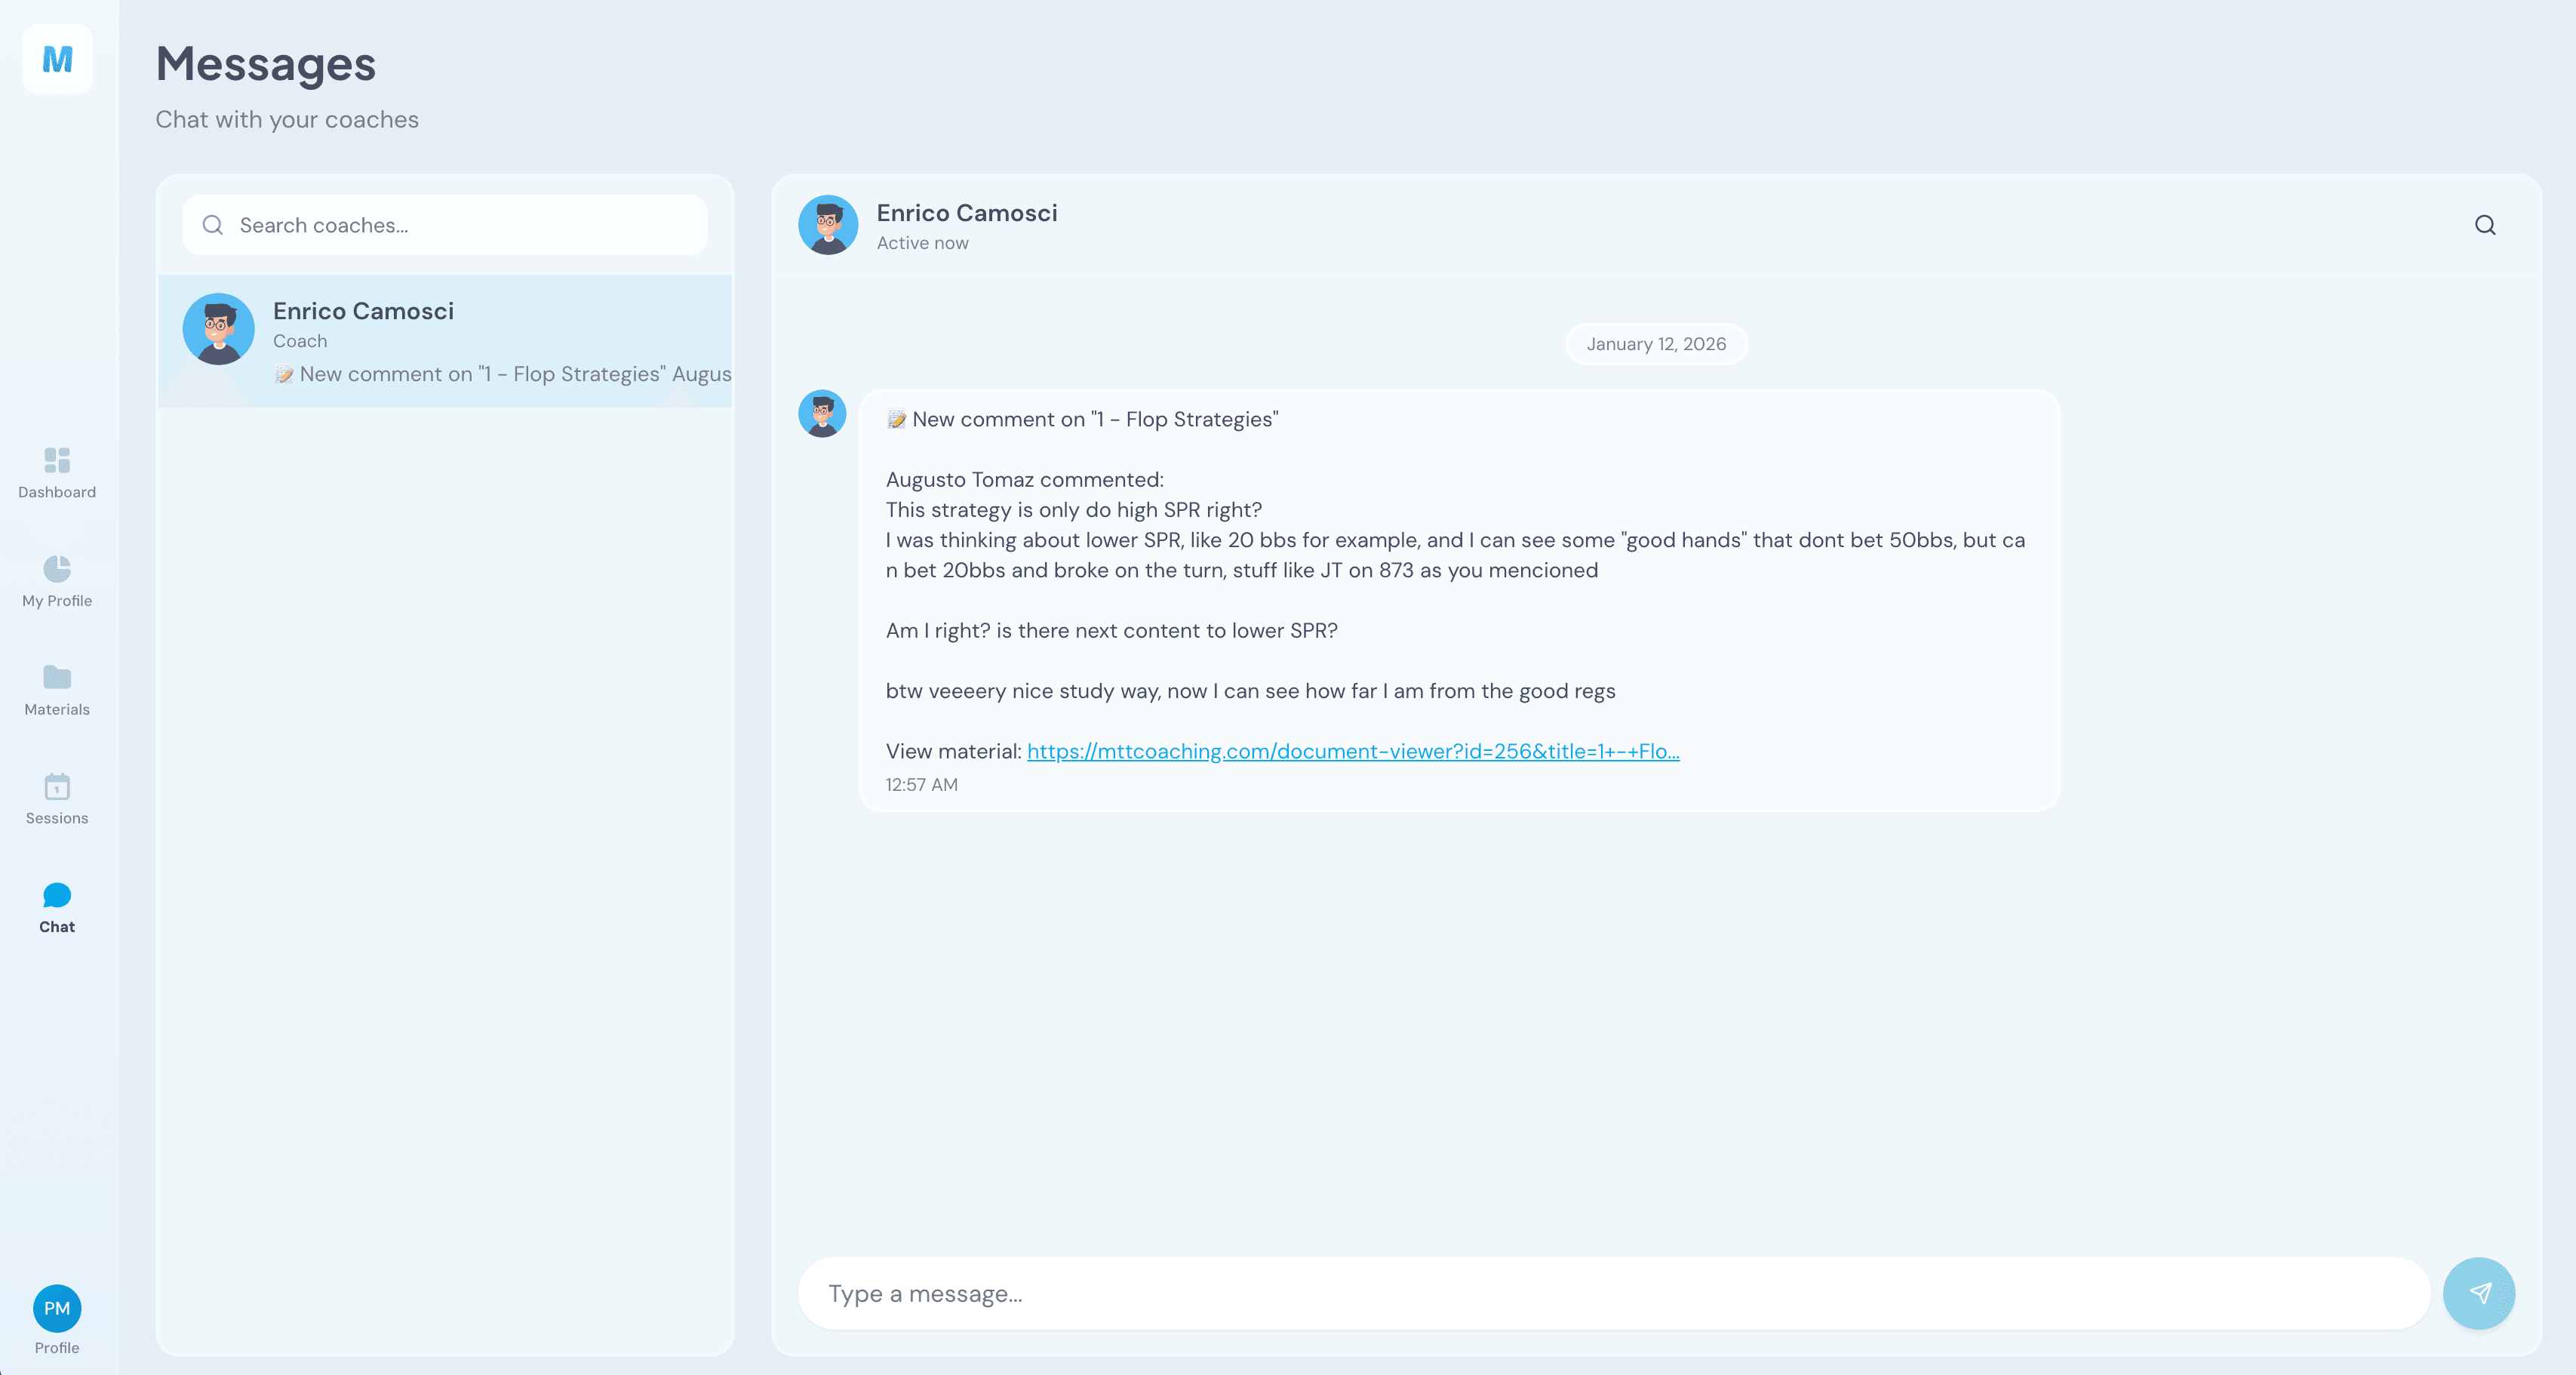The width and height of the screenshot is (2576, 1375).
Task: Go to Sessions from the sidebar
Action: pos(56,797)
